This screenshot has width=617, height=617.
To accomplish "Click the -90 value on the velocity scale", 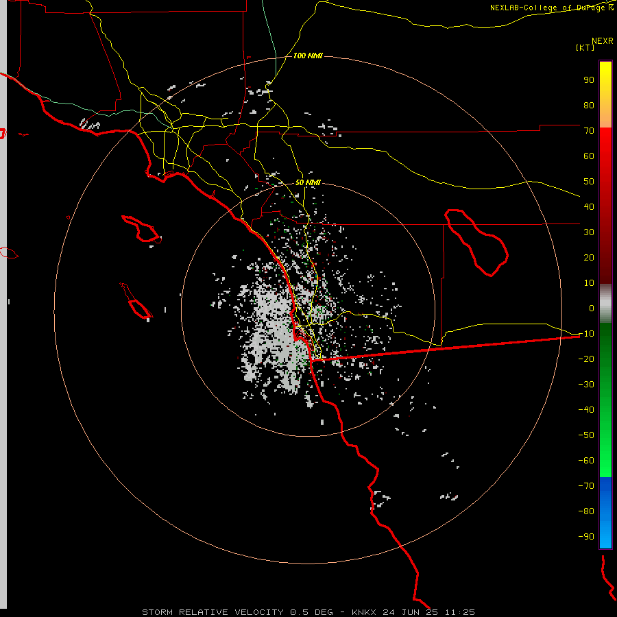I will tap(586, 537).
